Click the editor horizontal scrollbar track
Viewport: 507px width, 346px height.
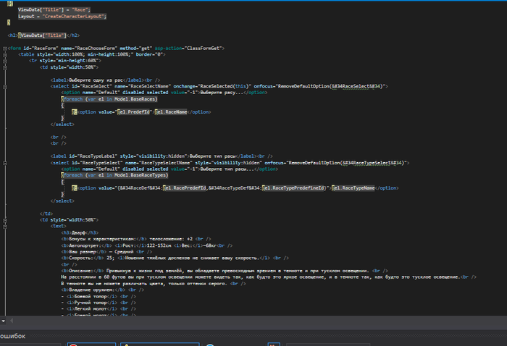click(x=253, y=319)
